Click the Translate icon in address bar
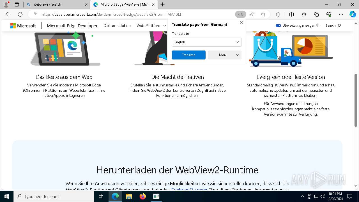This screenshot has width=359, height=202. click(x=240, y=14)
